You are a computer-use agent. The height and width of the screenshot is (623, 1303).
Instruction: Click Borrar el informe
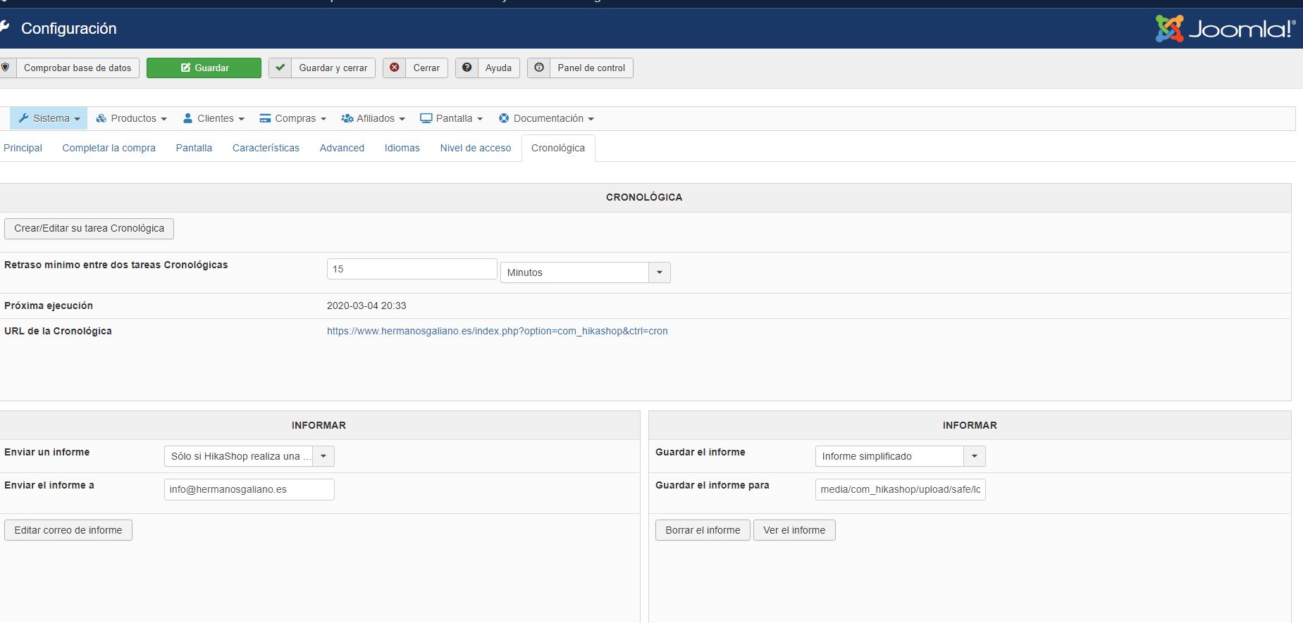coord(703,530)
